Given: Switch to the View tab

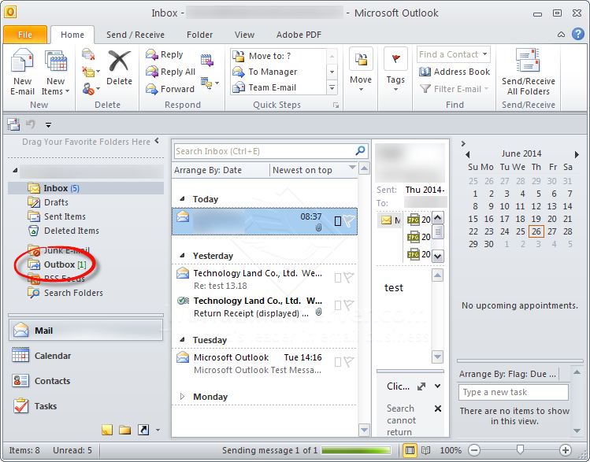Looking at the screenshot, I should pyautogui.click(x=244, y=35).
